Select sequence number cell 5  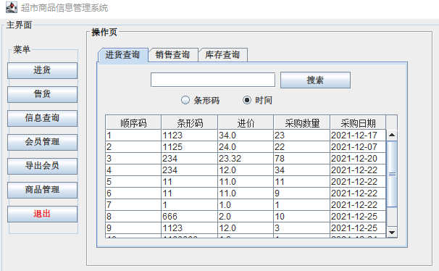[133, 182]
